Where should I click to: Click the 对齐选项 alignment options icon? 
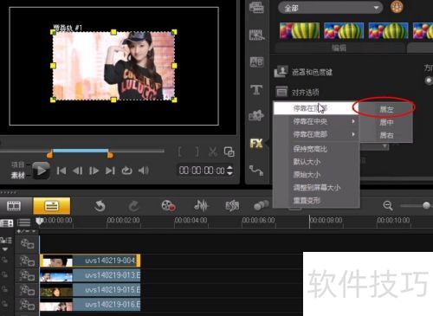281,92
